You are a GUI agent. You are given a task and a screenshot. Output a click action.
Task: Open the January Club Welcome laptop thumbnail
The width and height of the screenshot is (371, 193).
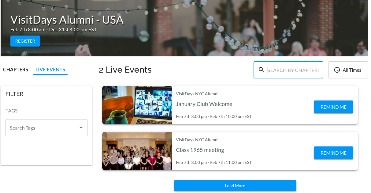[x=137, y=105]
